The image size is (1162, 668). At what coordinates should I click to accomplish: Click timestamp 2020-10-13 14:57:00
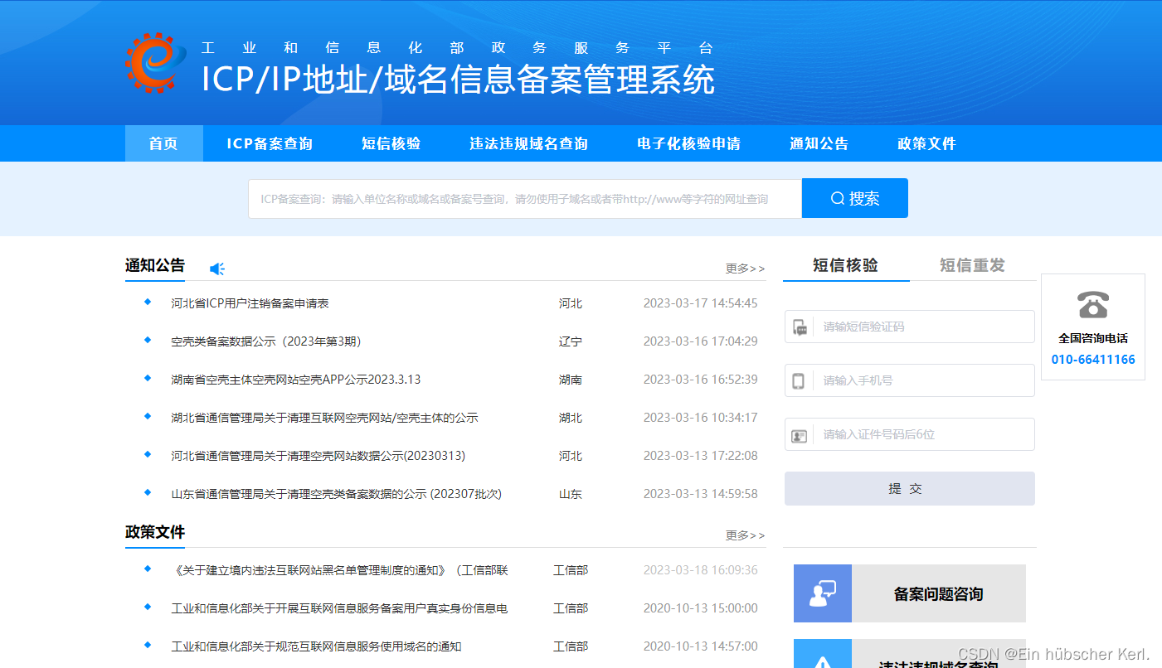pos(701,646)
